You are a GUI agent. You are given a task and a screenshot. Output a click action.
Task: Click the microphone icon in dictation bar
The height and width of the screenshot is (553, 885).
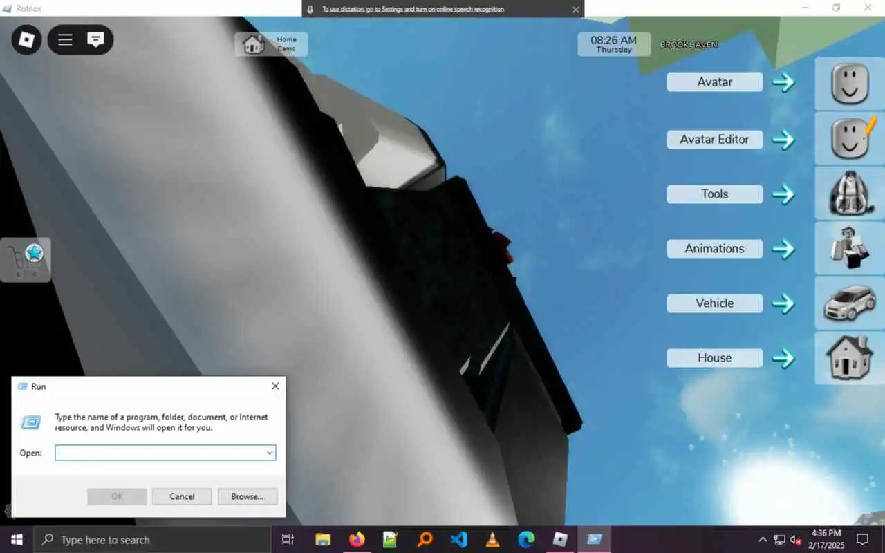coord(310,10)
